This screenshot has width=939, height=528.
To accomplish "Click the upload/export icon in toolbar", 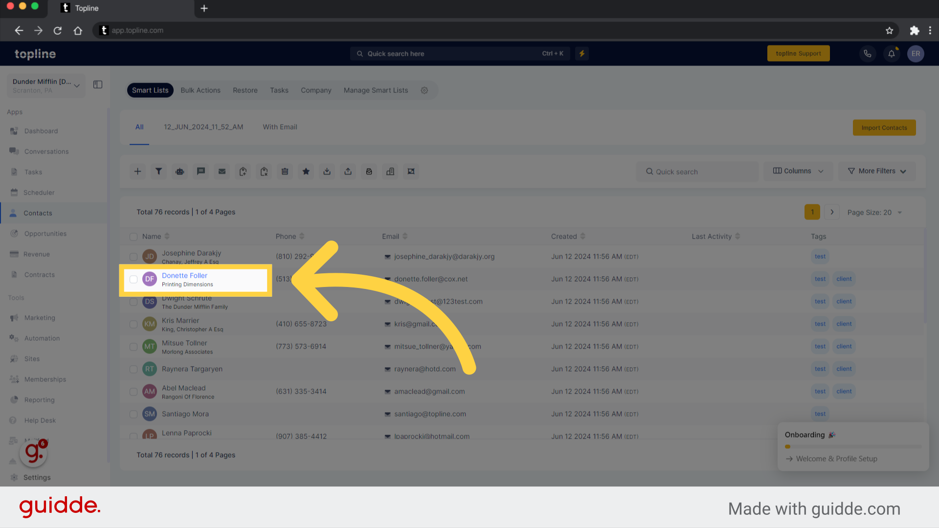I will tap(348, 171).
